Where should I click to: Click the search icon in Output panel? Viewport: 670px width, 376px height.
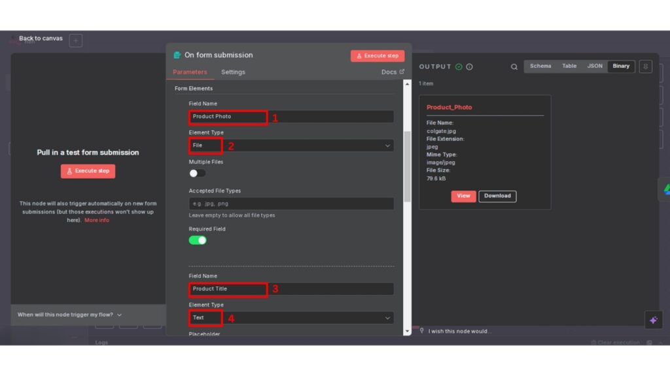514,67
